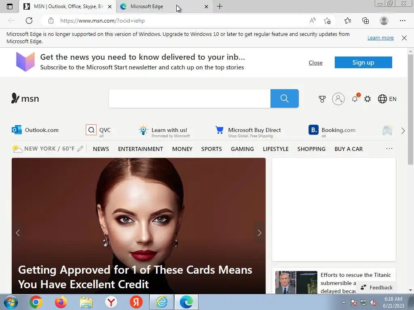Open the muted volume tray icon

click(373, 302)
